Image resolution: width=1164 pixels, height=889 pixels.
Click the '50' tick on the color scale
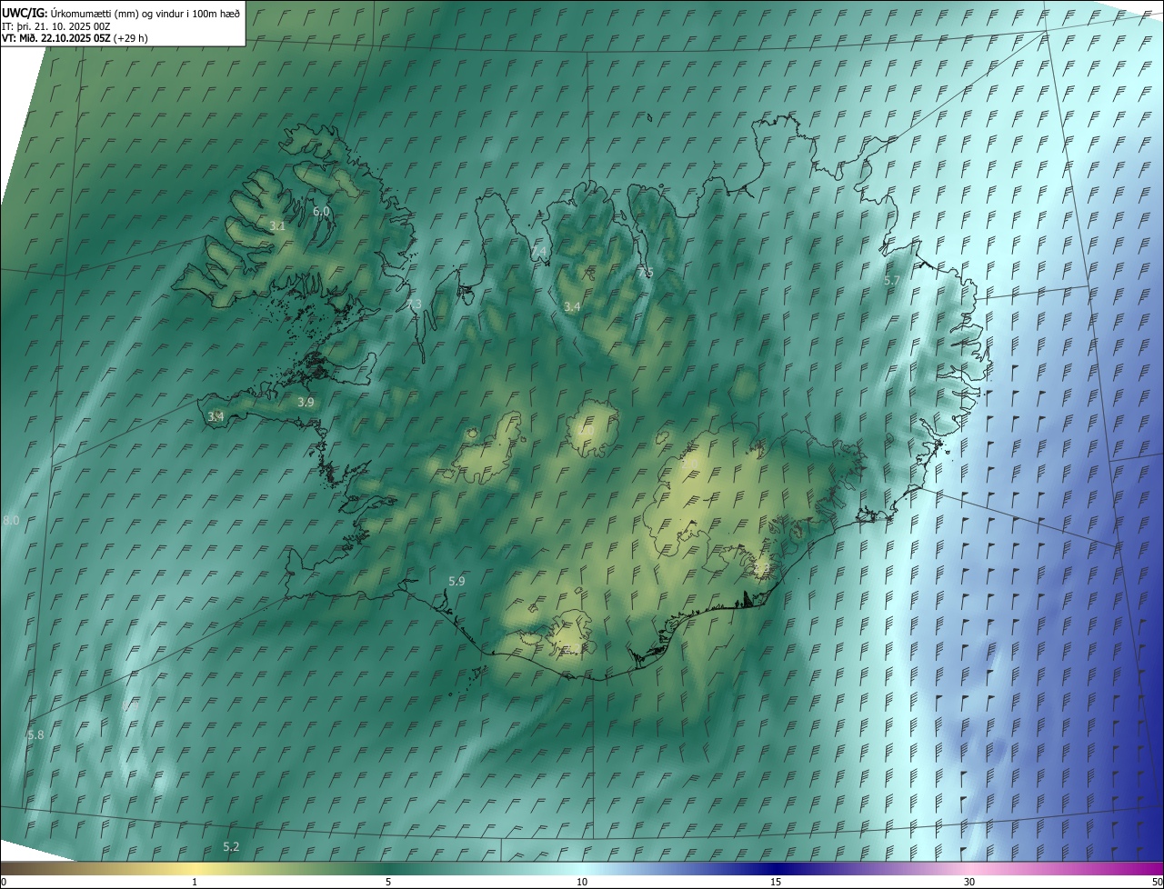1157,882
